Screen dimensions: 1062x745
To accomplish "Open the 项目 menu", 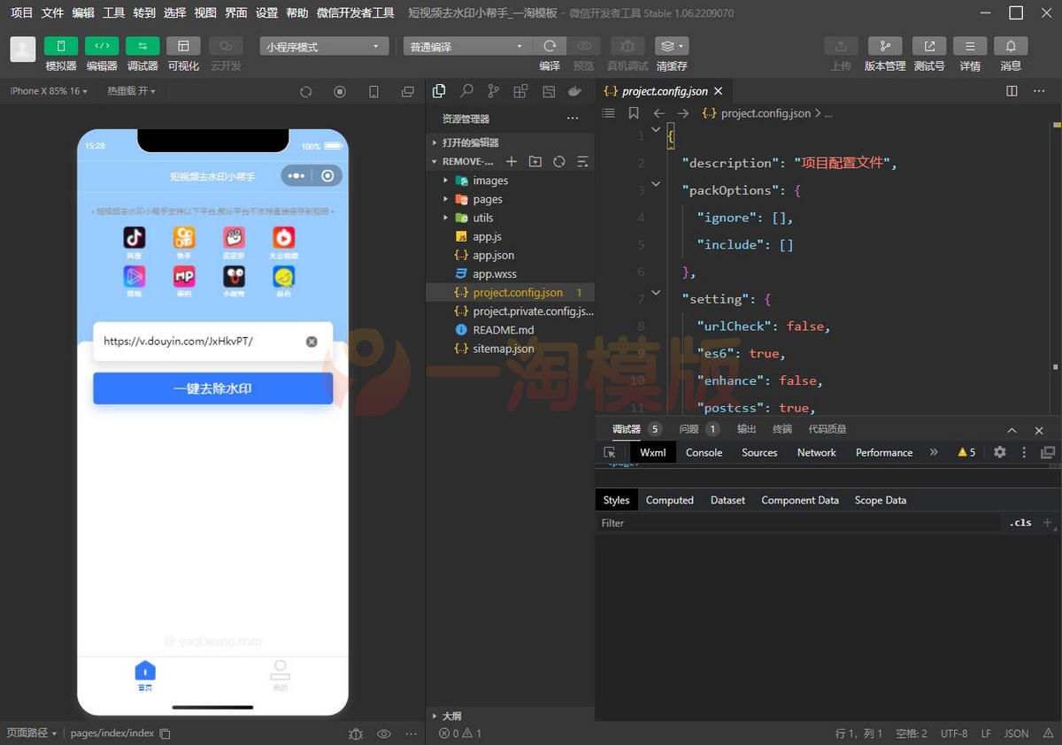I will [x=21, y=13].
